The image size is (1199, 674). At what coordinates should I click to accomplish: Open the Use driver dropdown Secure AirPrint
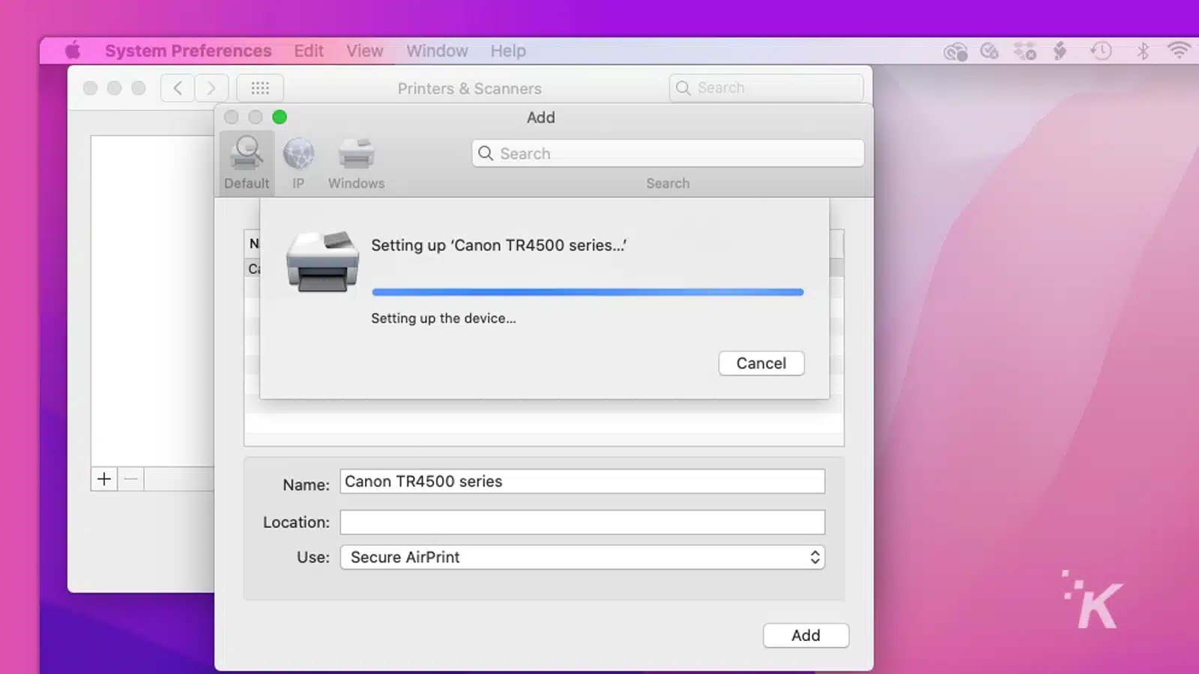[582, 557]
